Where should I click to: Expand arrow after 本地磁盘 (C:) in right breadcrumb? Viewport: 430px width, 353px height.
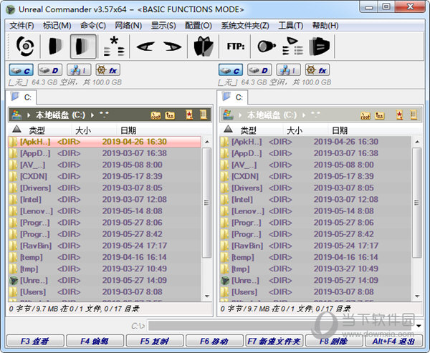click(304, 115)
